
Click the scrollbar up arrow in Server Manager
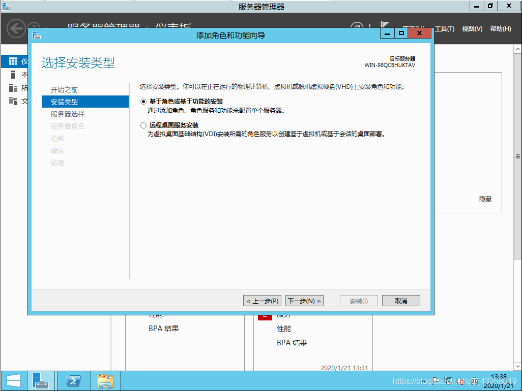[x=517, y=49]
